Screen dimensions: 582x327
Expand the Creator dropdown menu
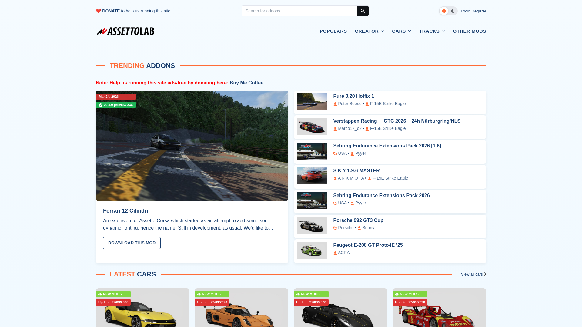pos(369,31)
